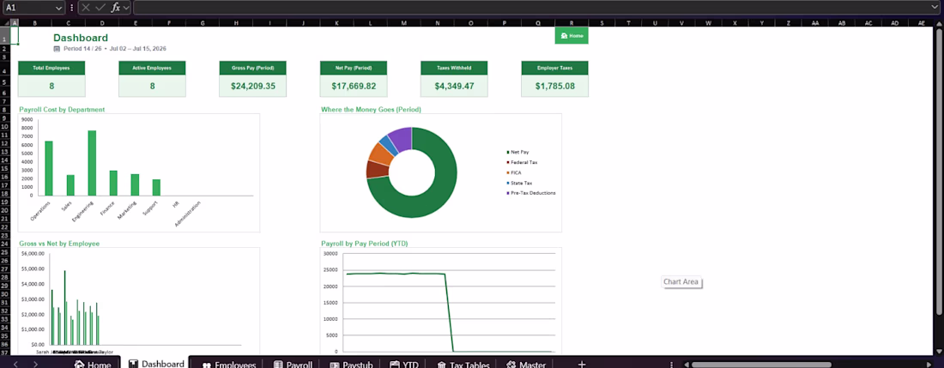Click the Pre-Tax Deductions legend entry

[531, 193]
